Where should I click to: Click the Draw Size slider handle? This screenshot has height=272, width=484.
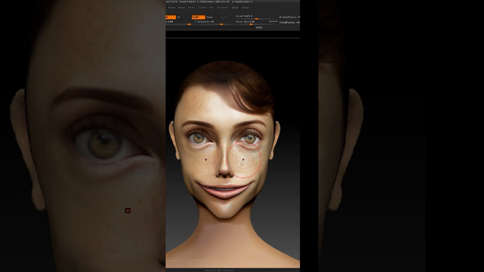pyautogui.click(x=251, y=24)
